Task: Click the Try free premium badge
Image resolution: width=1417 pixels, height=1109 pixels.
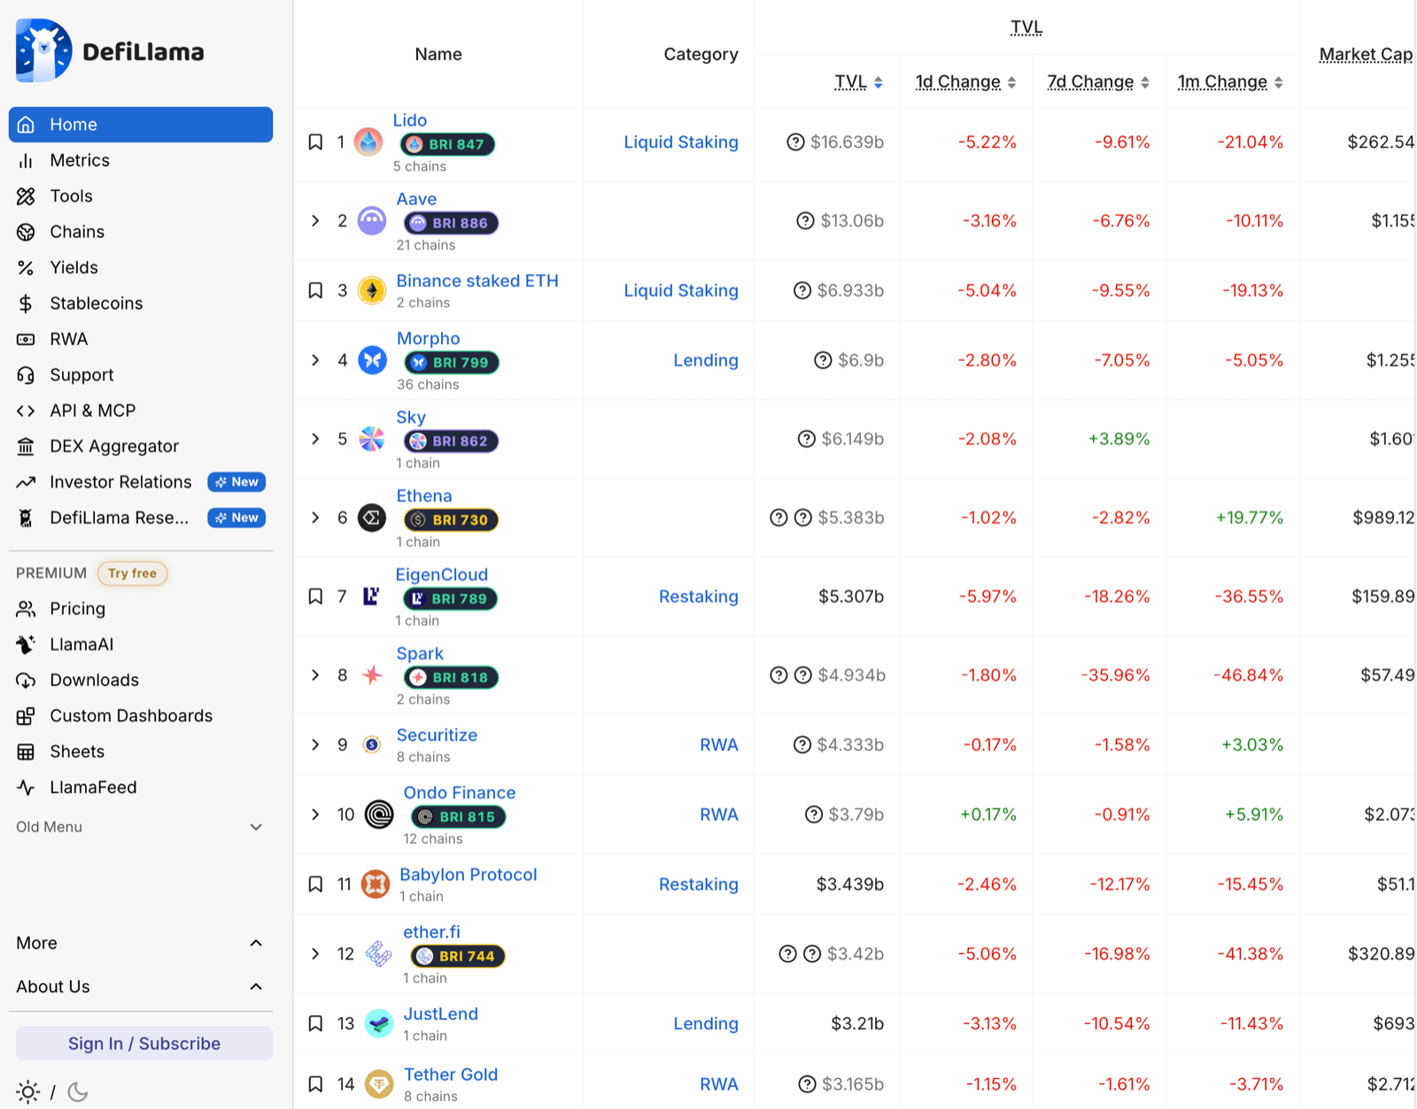Action: coord(132,574)
